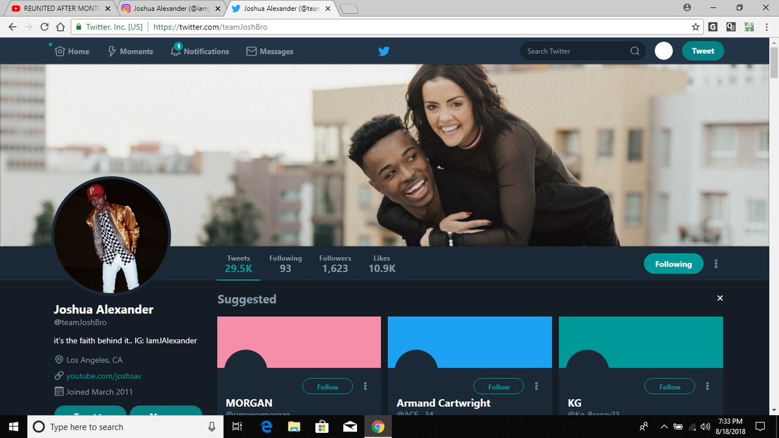779x438 pixels.
Task: Click the Cortana microphone icon
Action: (212, 427)
